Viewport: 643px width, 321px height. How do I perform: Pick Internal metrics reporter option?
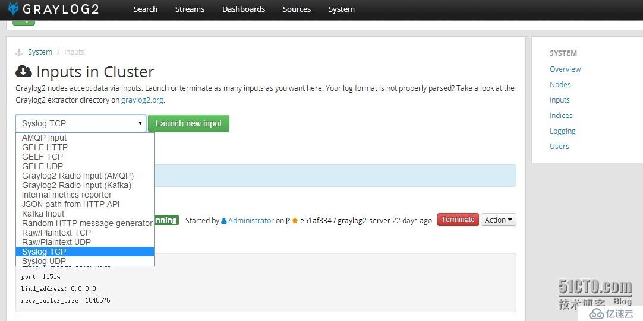coord(85,195)
